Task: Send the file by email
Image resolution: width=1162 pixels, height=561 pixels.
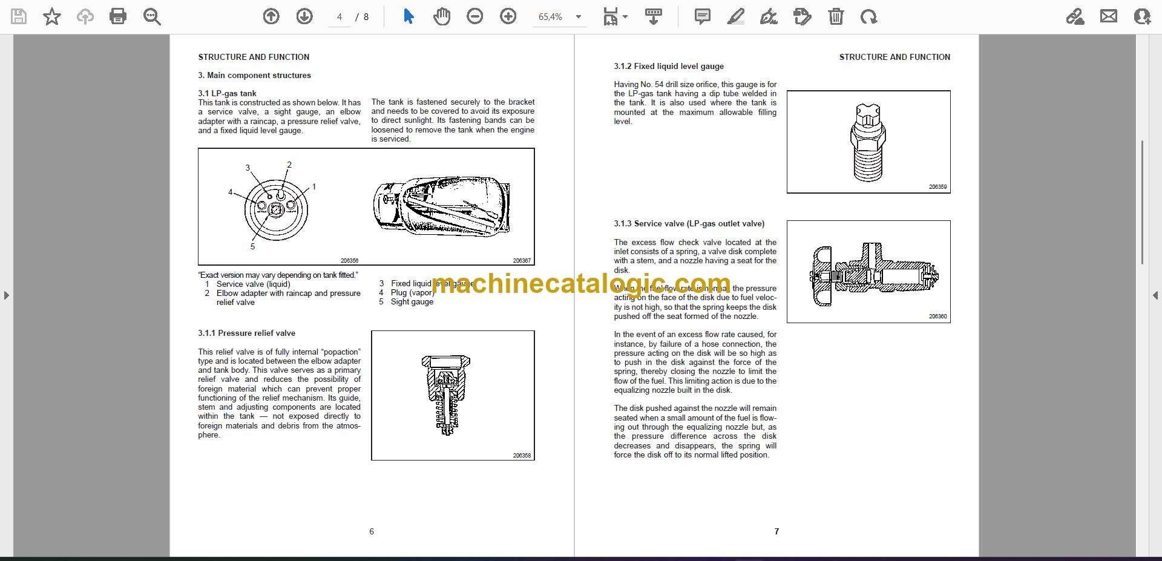Action: point(1109,17)
